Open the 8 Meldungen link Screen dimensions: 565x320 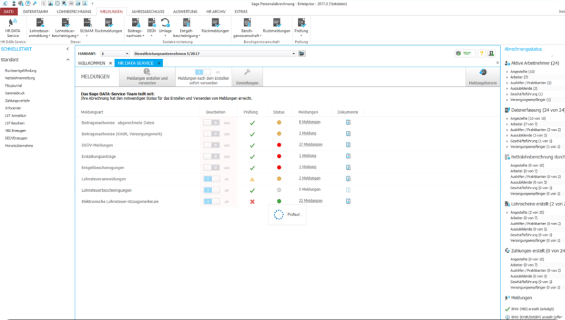309,122
